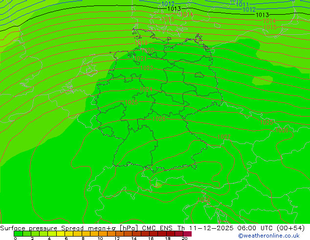This screenshot has height=240, width=310.
Task: Click the 1024 isobar label
Action: click(x=146, y=89)
